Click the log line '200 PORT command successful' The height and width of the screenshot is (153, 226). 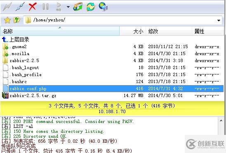(68, 121)
